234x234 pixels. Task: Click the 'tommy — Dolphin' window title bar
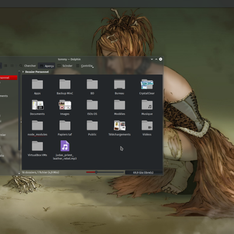click(69, 59)
